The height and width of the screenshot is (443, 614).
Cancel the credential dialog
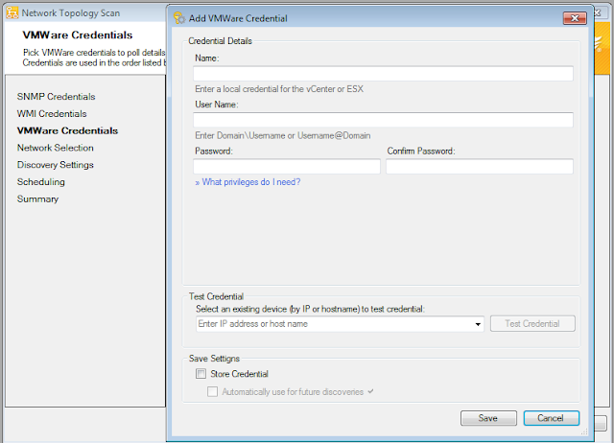(552, 418)
